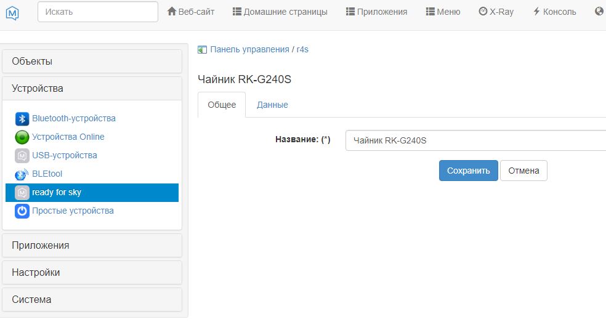Open the Простые устройства link
This screenshot has width=606, height=322.
[x=73, y=211]
